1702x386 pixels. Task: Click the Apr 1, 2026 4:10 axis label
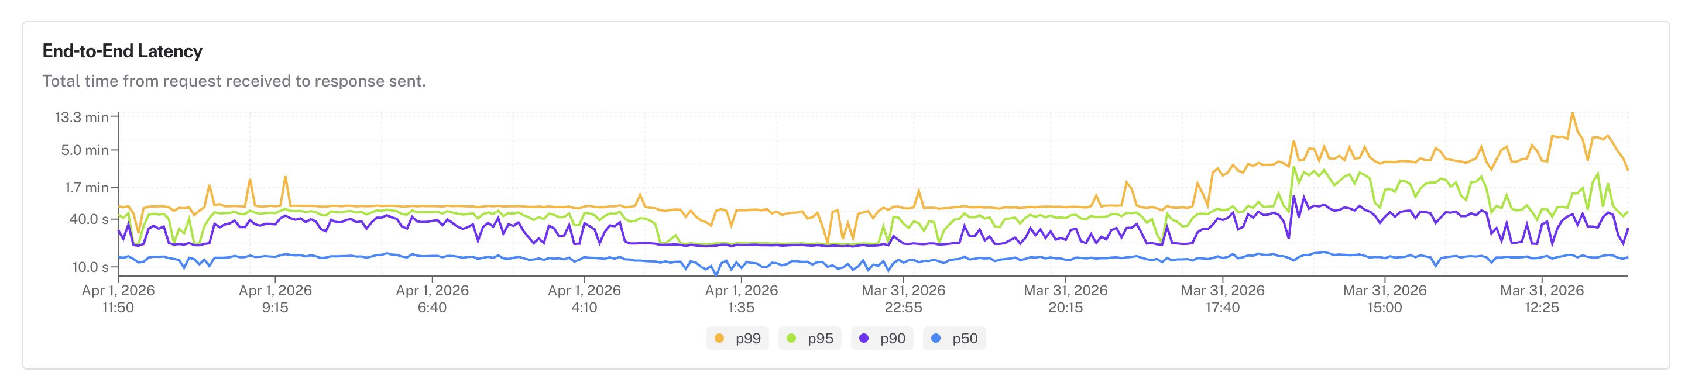[x=584, y=299]
